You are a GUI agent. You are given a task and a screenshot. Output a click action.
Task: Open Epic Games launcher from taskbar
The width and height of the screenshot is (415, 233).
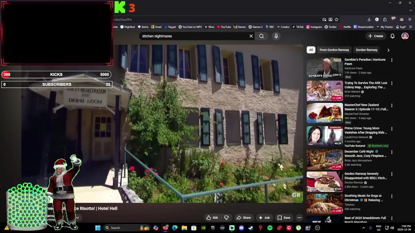click(x=213, y=228)
